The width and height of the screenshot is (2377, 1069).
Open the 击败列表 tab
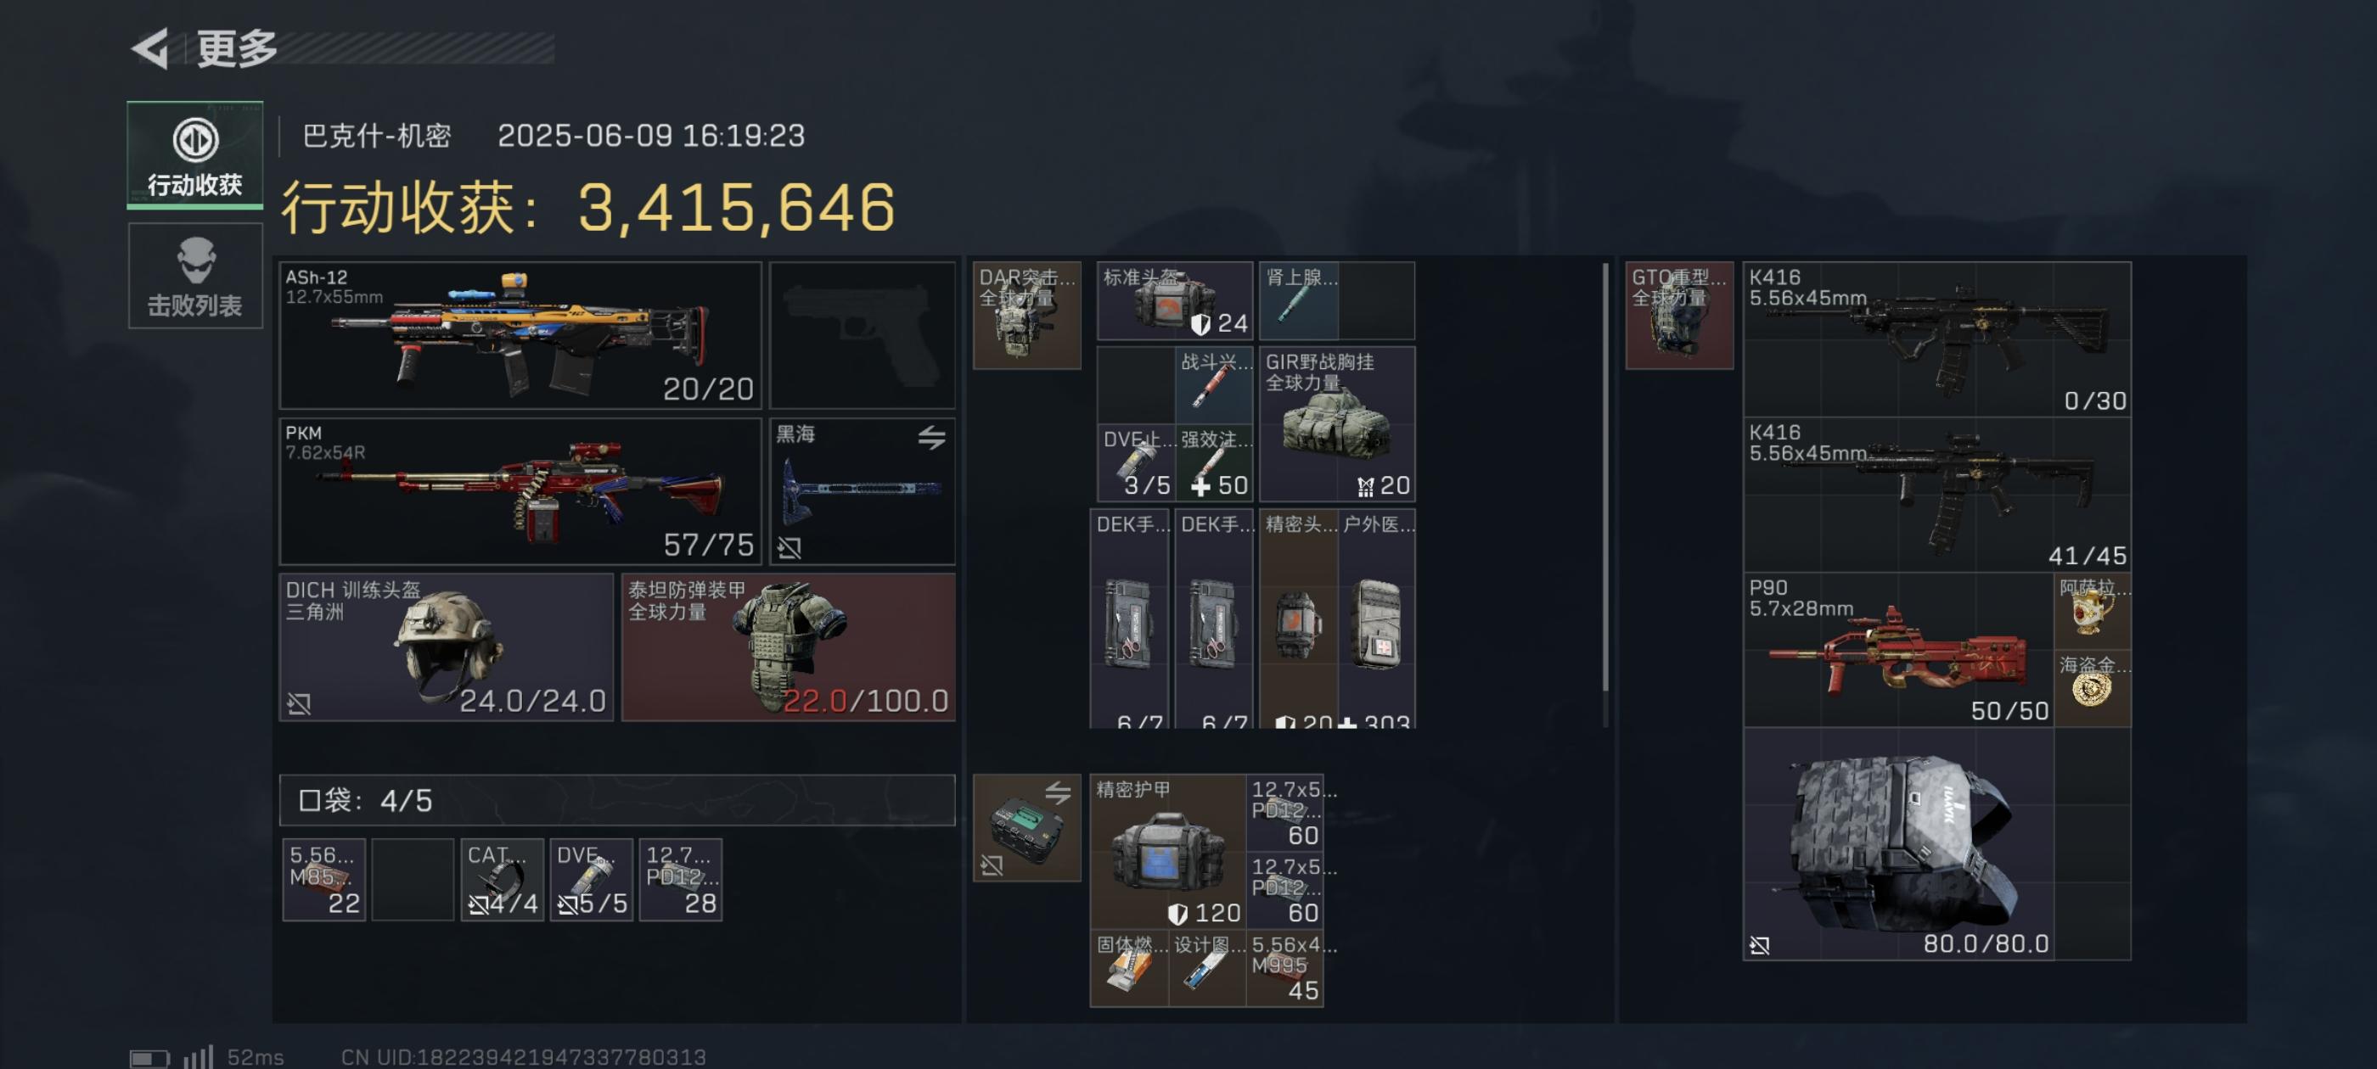pyautogui.click(x=194, y=276)
